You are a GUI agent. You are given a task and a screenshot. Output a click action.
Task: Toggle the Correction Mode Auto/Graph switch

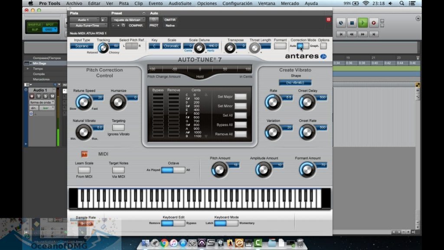pos(303,46)
